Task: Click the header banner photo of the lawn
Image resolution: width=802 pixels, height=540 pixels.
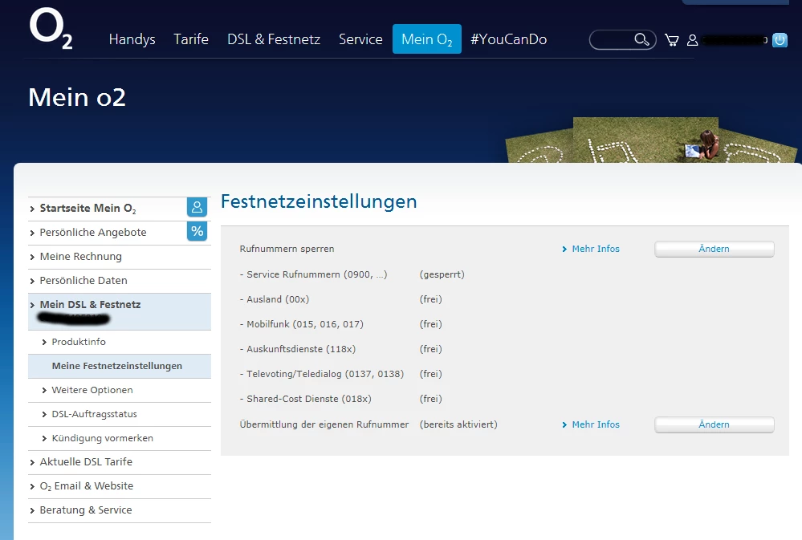Action: click(x=650, y=140)
